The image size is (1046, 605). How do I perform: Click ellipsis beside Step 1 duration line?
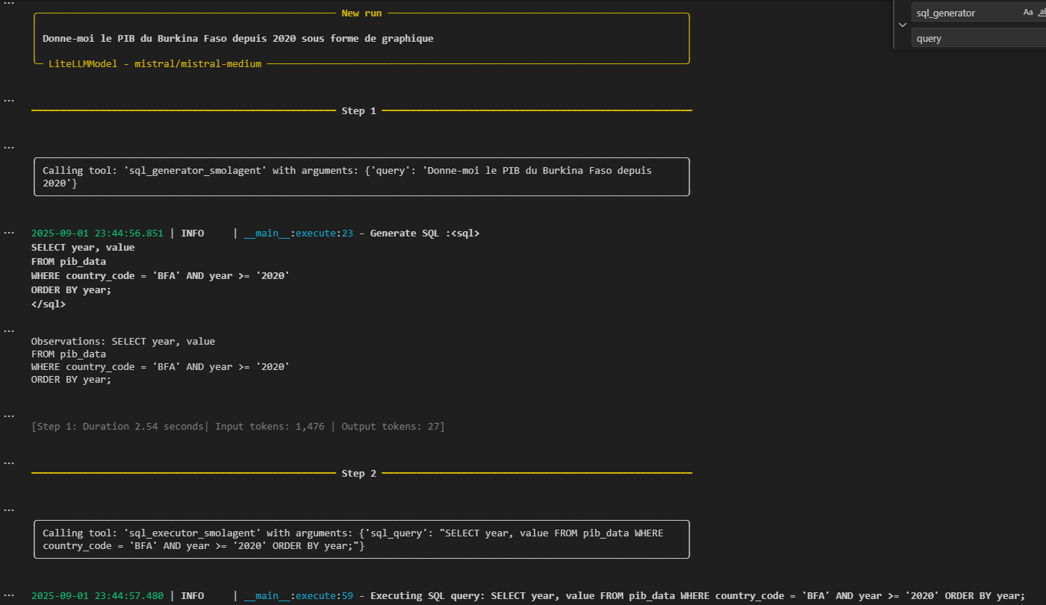(x=9, y=416)
